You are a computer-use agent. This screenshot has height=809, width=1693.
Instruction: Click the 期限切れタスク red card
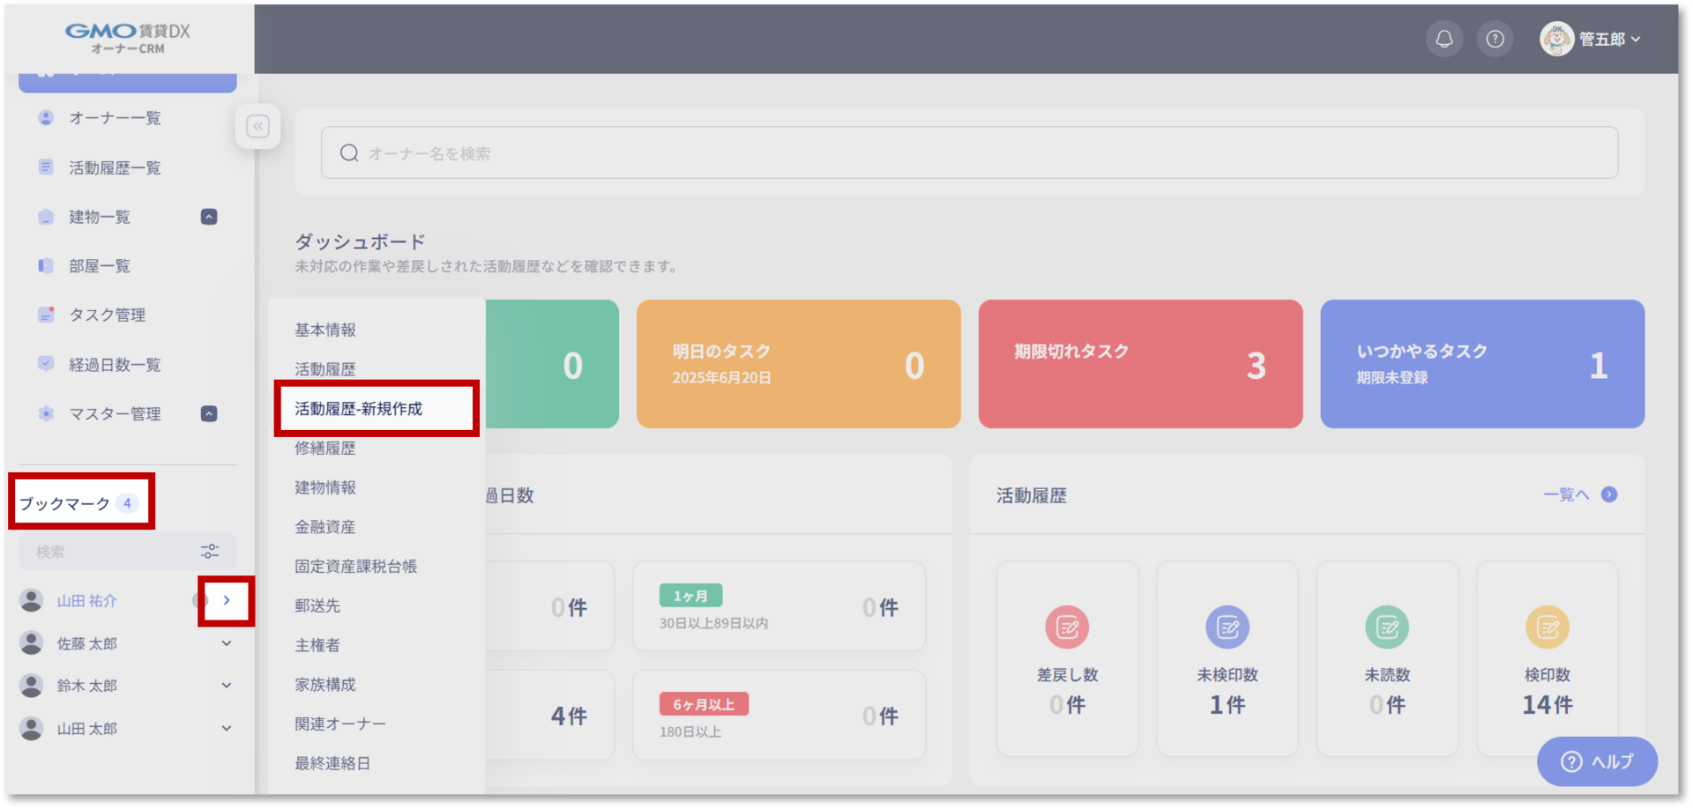click(x=1139, y=364)
